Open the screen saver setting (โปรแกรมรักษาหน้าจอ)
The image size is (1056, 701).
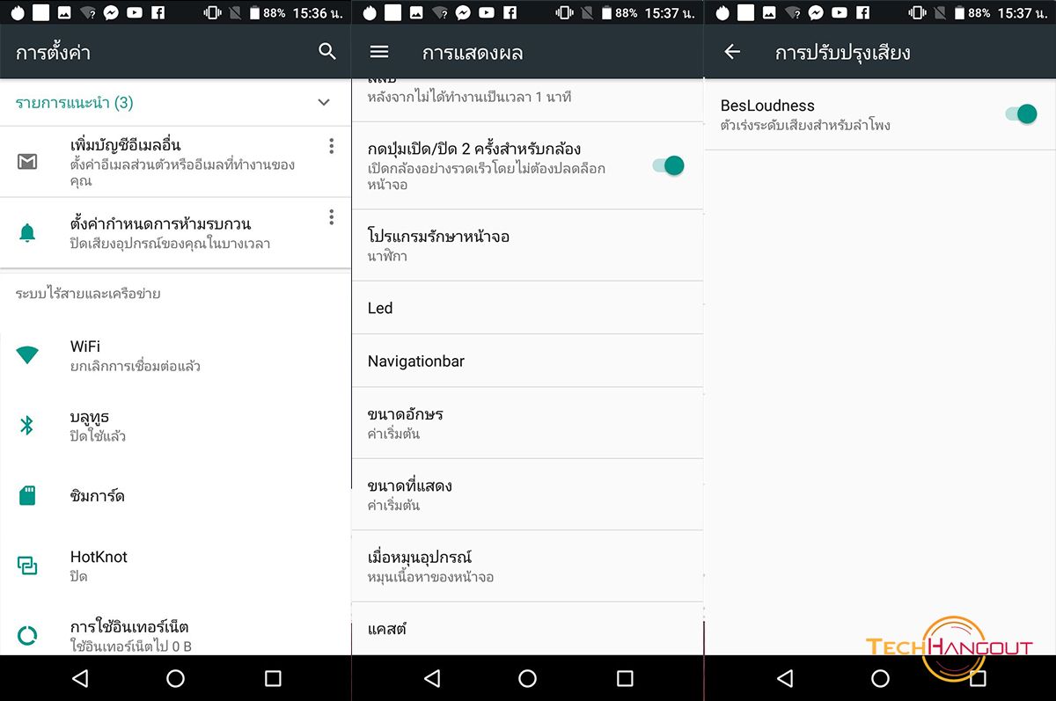coord(527,245)
